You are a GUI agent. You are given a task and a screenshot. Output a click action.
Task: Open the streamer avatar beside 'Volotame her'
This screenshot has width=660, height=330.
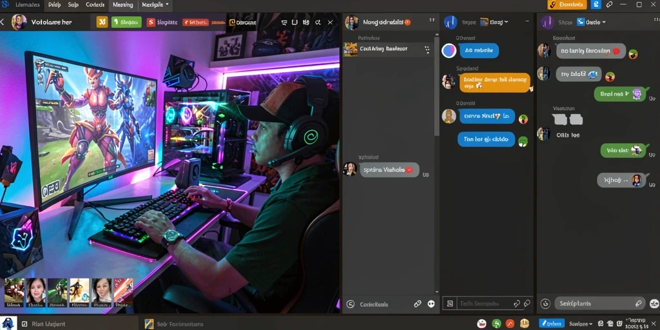(x=19, y=23)
